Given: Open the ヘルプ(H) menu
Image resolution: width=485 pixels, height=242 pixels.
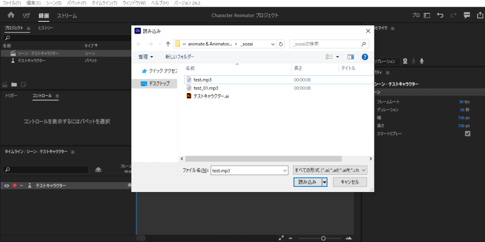Looking at the screenshot, I should click(x=160, y=3).
